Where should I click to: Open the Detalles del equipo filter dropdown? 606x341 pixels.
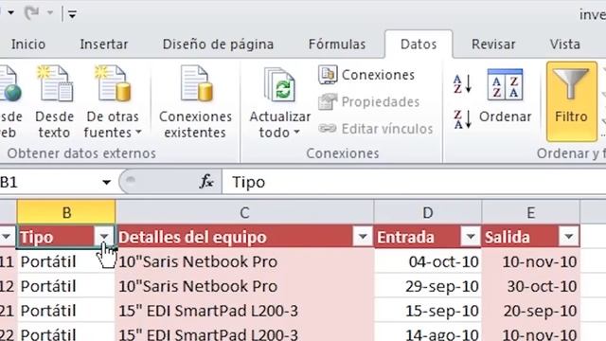pos(363,236)
